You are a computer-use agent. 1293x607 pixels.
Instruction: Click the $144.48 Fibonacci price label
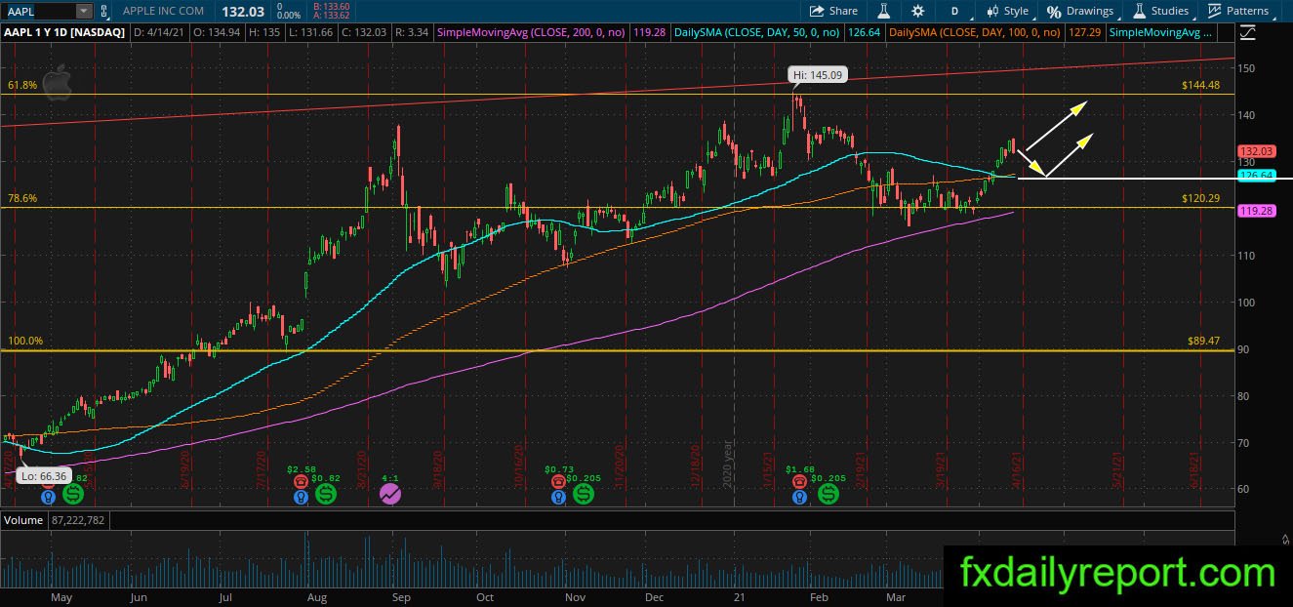pyautogui.click(x=1200, y=86)
